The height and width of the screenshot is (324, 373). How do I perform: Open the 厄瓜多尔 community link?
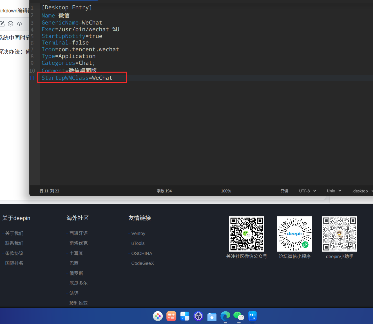[79, 283]
